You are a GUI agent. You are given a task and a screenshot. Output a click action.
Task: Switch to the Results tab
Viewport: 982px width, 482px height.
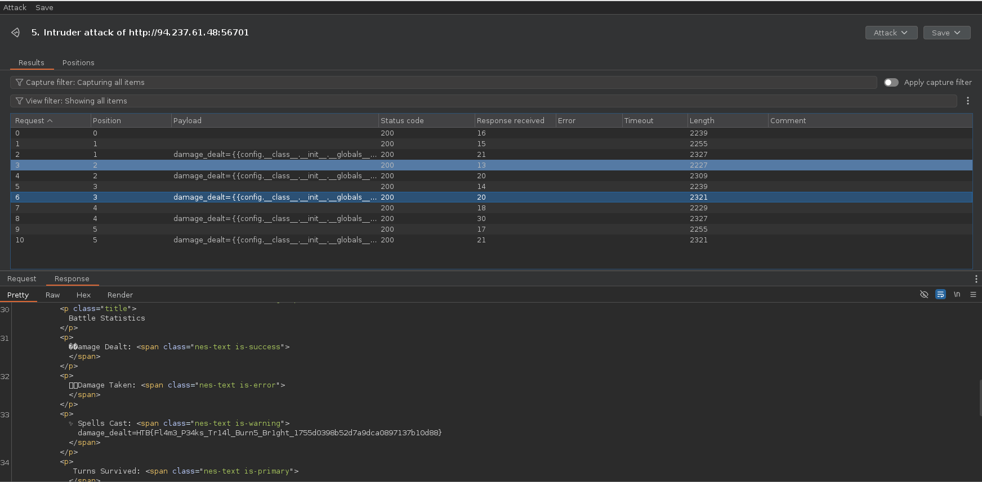[x=32, y=62]
